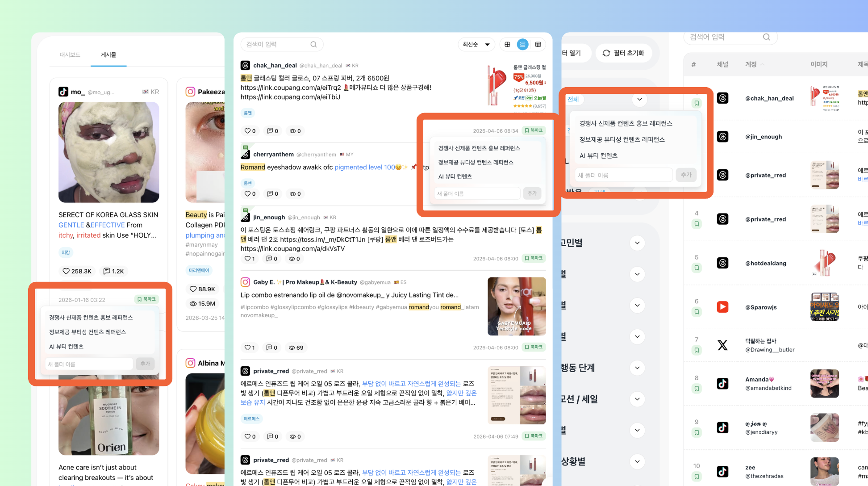This screenshot has height=486, width=868.
Task: Toggle bookmark for row 5 @hotdealdang
Action: click(x=697, y=268)
